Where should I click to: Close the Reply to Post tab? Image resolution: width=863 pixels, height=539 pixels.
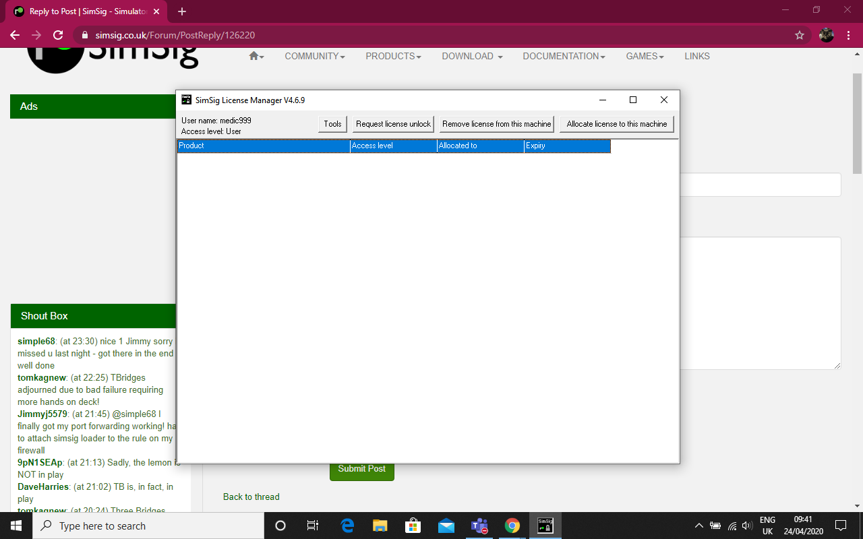157,11
